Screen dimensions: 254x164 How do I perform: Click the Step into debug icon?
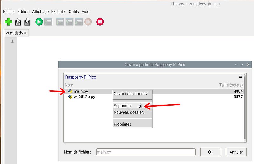pos(70,22)
